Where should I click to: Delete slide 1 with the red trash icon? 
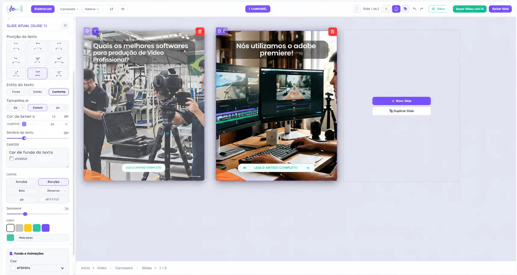[x=200, y=32]
